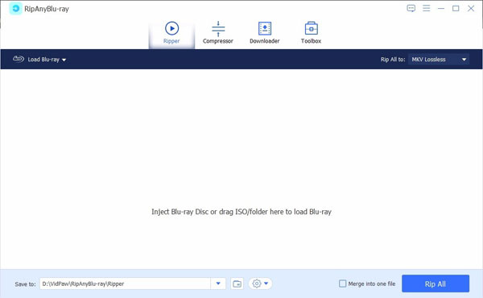483x298 pixels.
Task: Switch to the Downloader tab
Action: (265, 33)
